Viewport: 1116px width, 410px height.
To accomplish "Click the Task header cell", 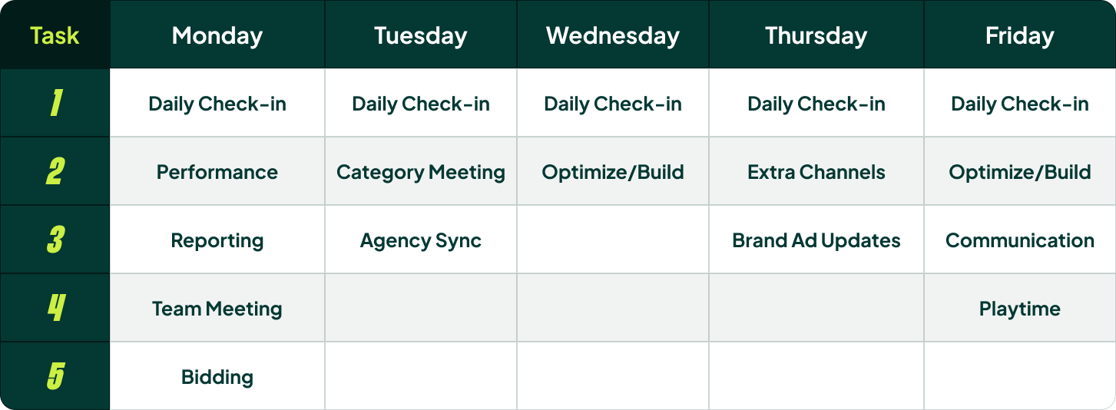I will [55, 35].
